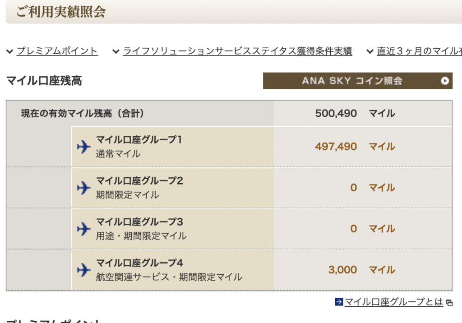This screenshot has width=462, height=323.
Task: Select the マイル口座グループ2 期間限定マイル row
Action: (262, 188)
